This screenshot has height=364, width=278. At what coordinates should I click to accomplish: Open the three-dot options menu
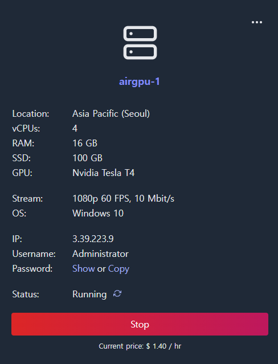[256, 22]
